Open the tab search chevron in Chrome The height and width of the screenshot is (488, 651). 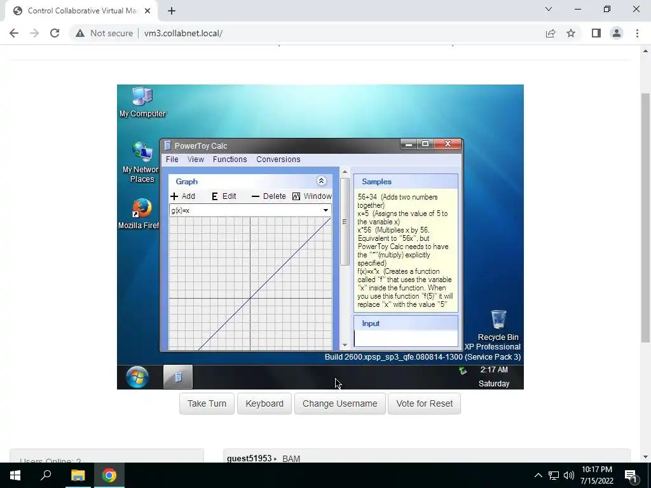click(x=549, y=9)
